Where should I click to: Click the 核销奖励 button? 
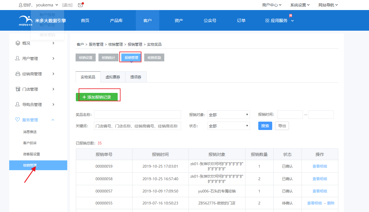[x=154, y=57]
